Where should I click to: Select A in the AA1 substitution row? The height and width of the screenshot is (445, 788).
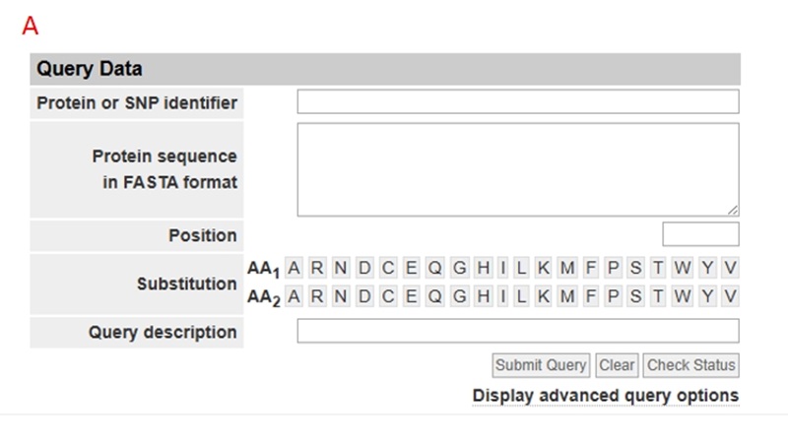pos(294,268)
